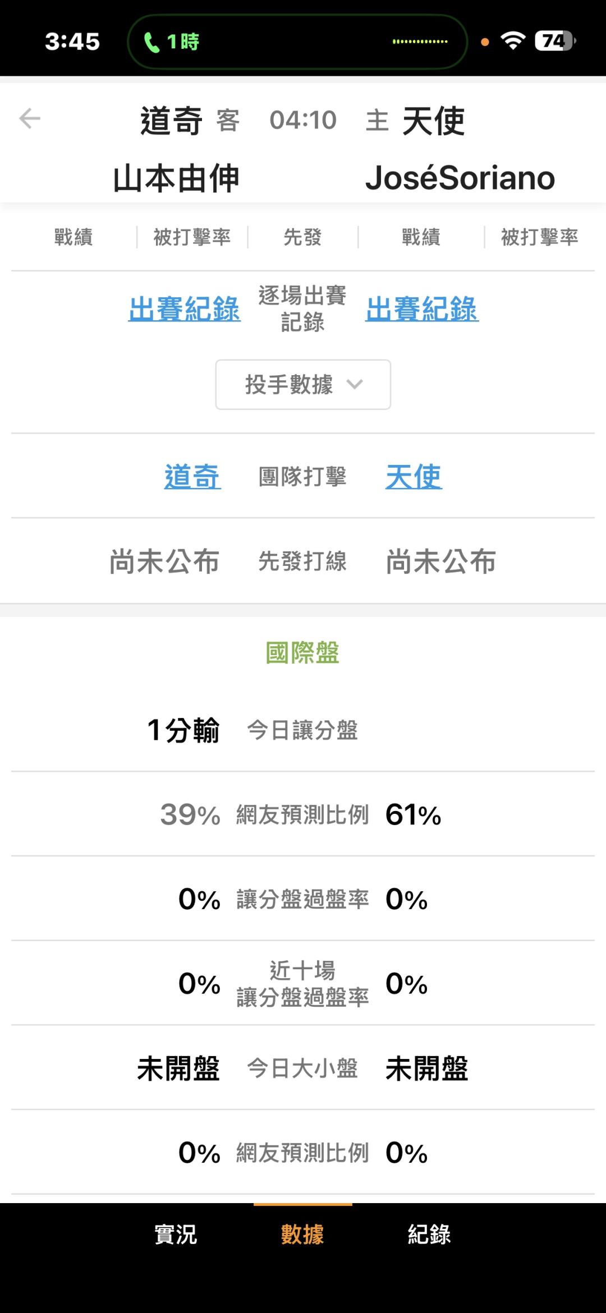Viewport: 606px width, 1313px height.
Task: Open the 投手數據 dropdown
Action: [x=302, y=385]
